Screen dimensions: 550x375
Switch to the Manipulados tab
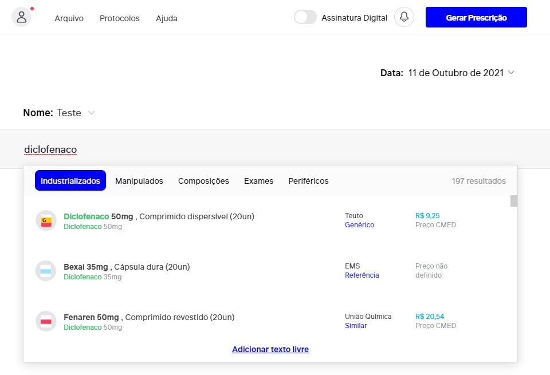(139, 181)
